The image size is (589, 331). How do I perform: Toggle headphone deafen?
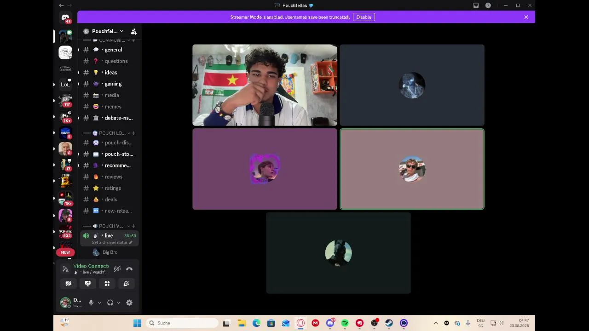pyautogui.click(x=110, y=302)
